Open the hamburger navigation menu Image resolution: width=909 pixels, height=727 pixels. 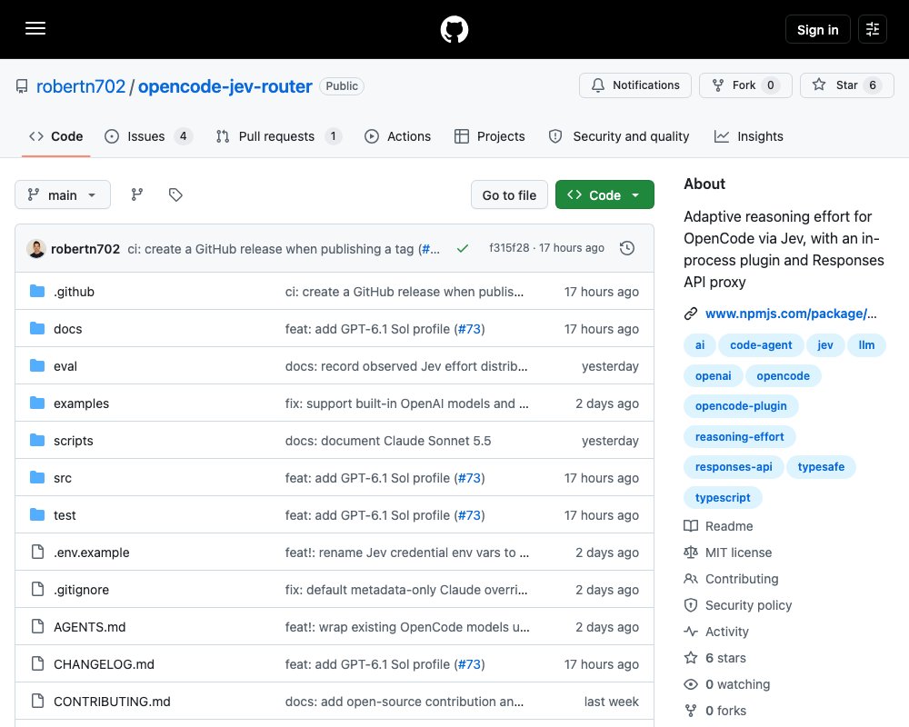click(35, 29)
